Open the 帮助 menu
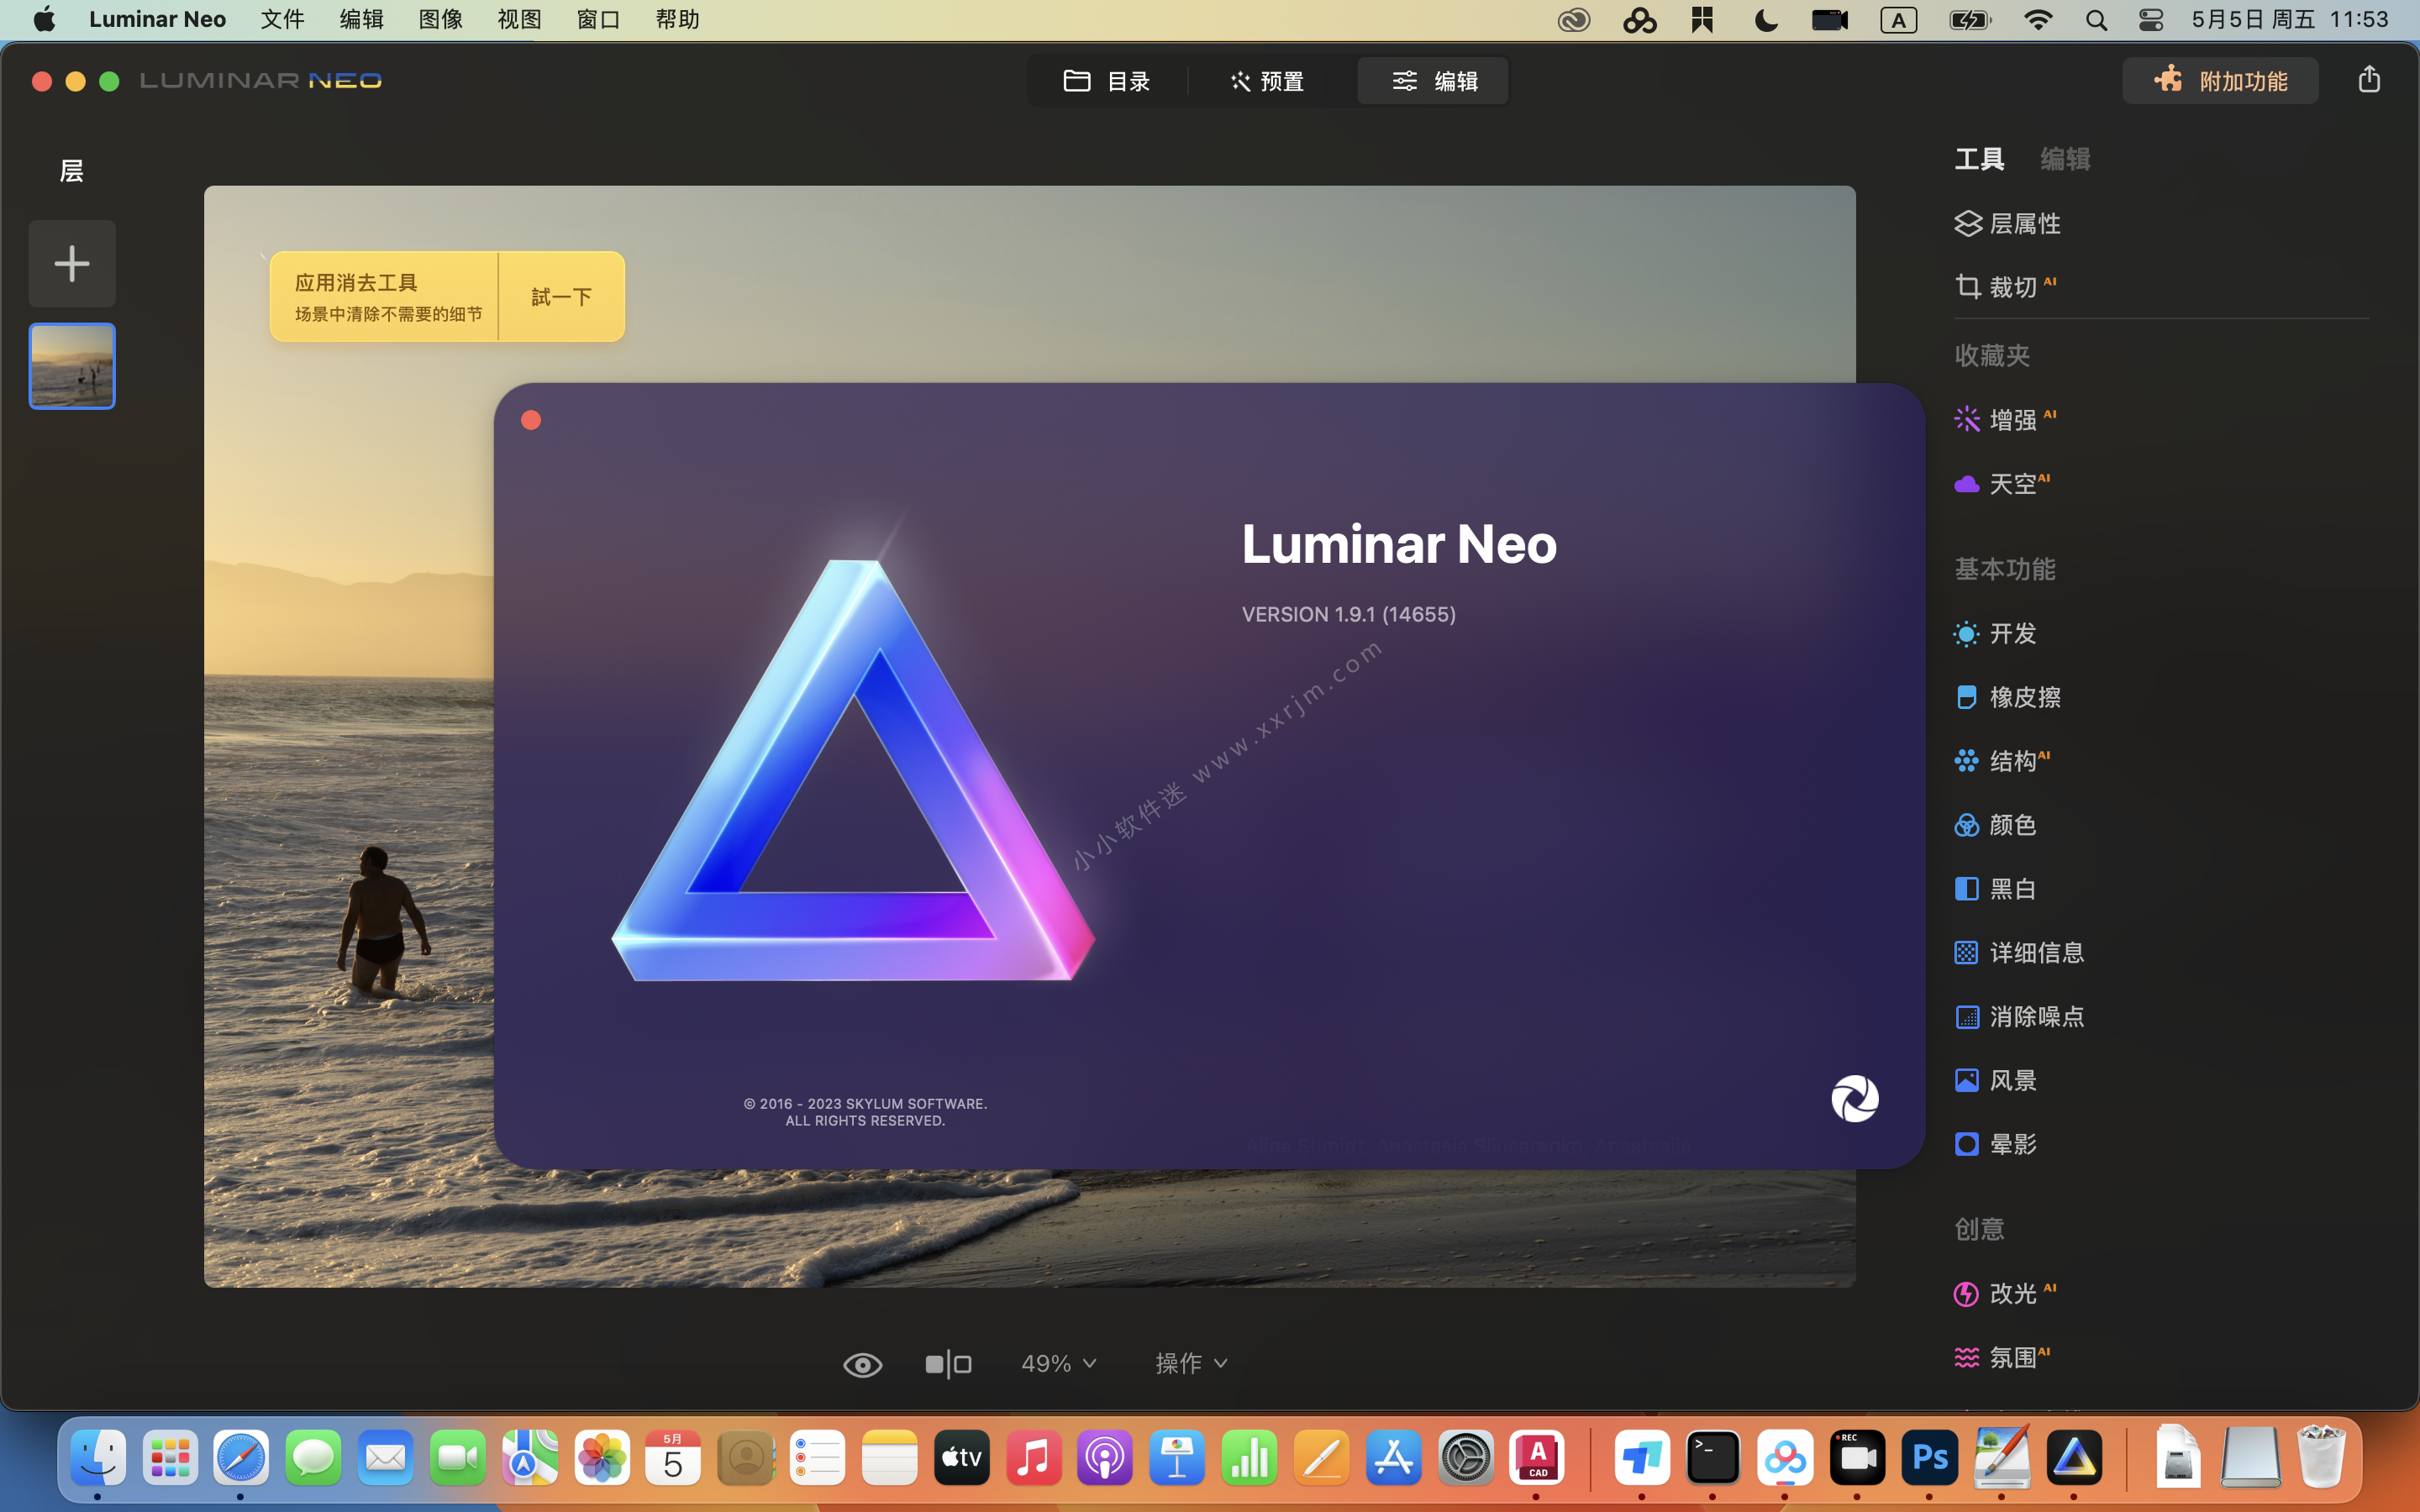 click(x=677, y=20)
